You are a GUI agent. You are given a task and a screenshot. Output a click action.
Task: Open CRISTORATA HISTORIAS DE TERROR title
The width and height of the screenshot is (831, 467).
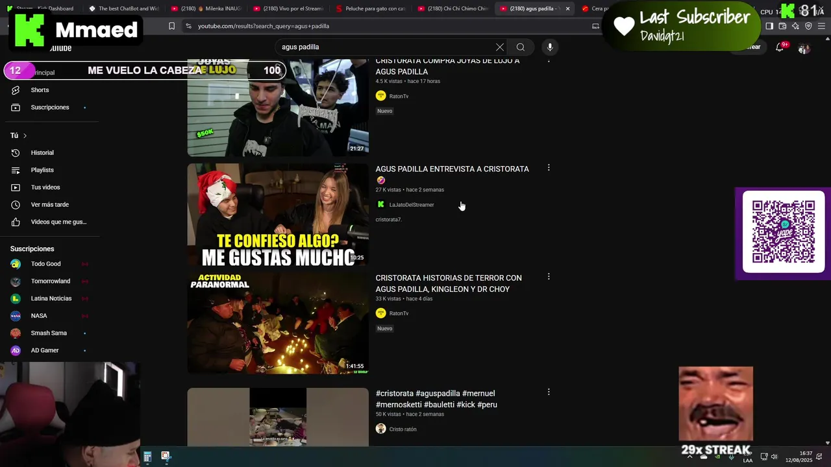click(449, 283)
